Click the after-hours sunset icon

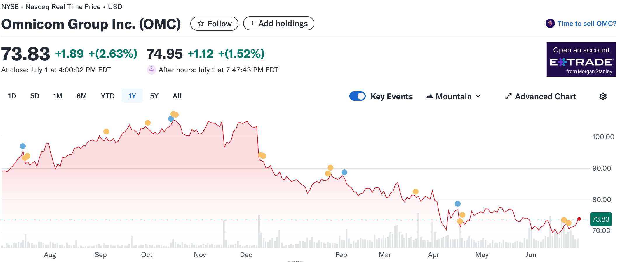tap(151, 70)
